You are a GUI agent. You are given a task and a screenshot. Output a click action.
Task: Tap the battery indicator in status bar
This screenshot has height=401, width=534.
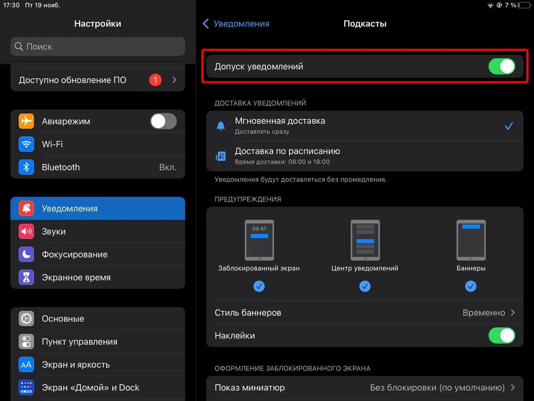[x=524, y=5]
